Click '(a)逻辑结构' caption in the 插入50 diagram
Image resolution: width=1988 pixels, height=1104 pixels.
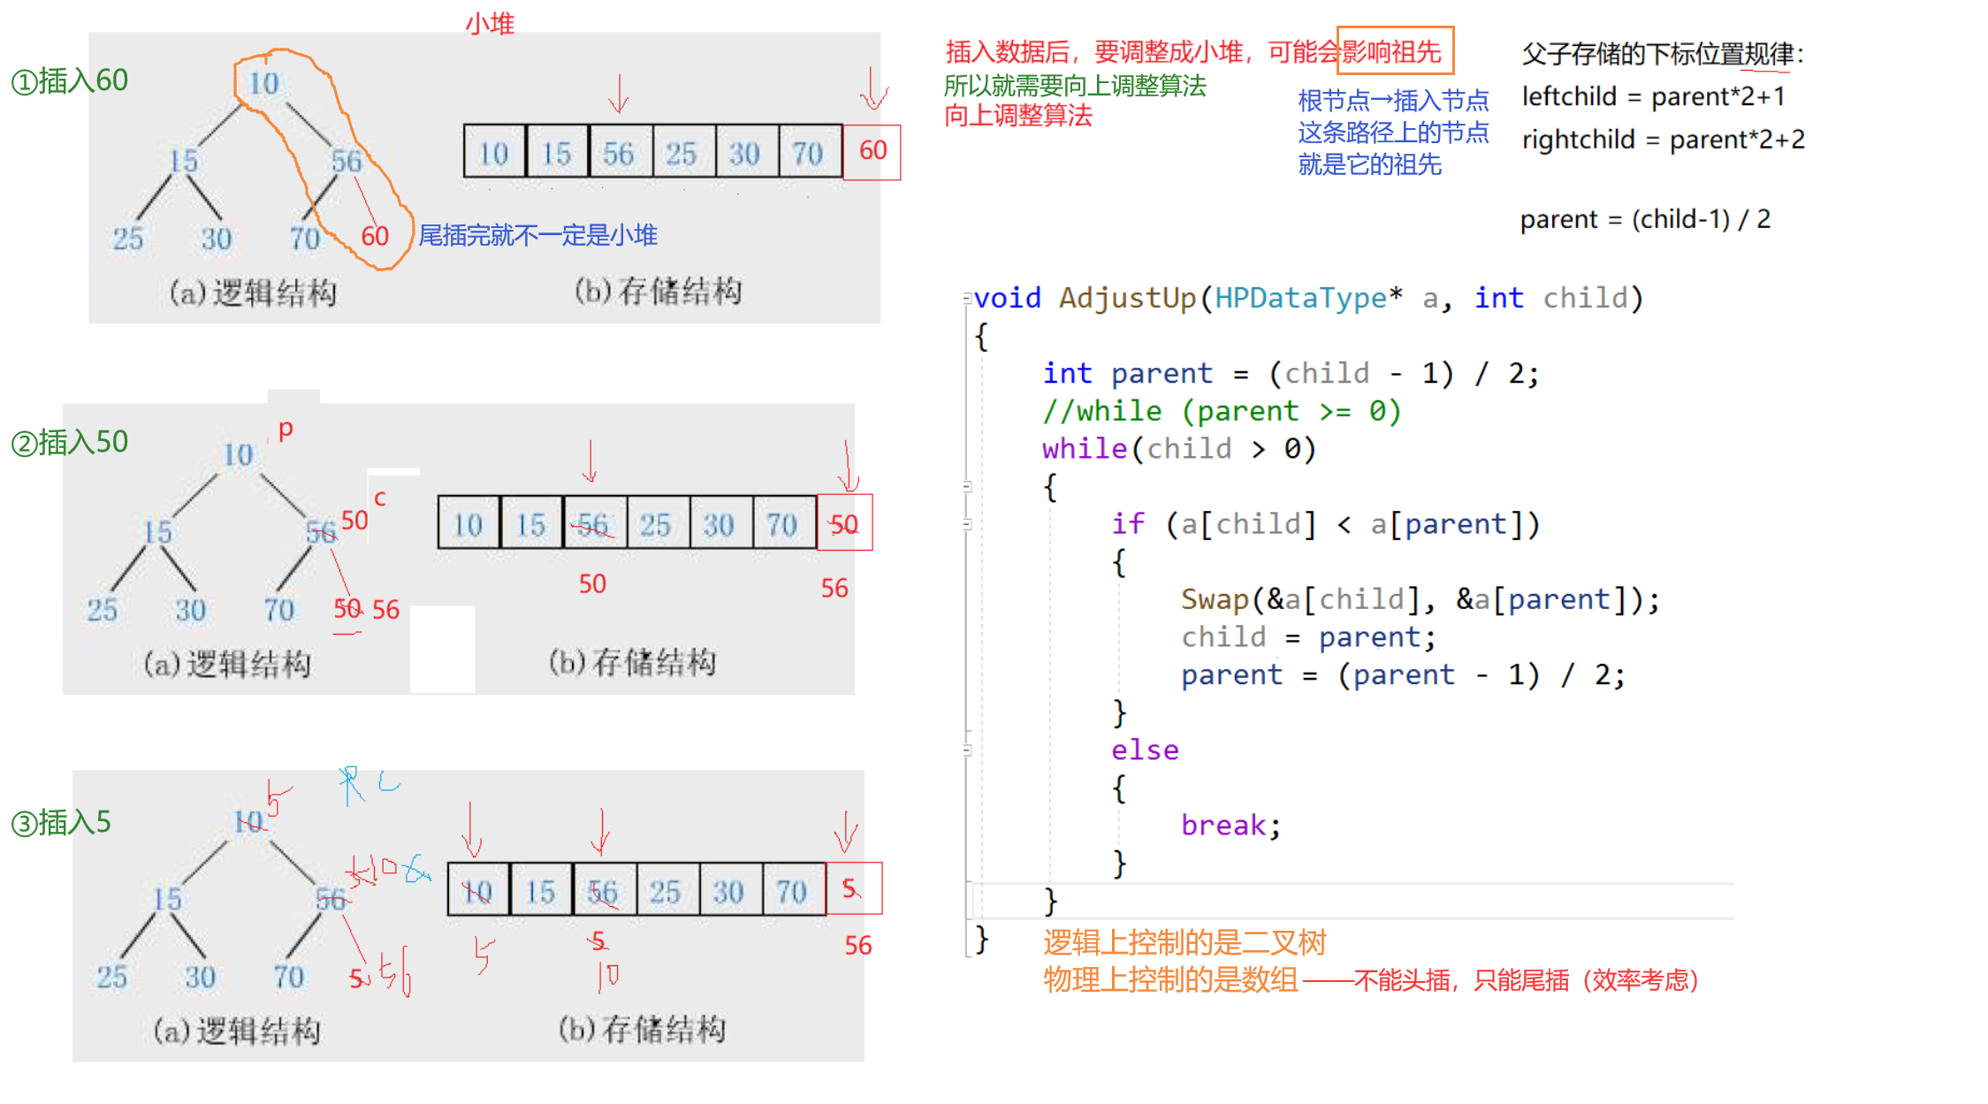[227, 664]
